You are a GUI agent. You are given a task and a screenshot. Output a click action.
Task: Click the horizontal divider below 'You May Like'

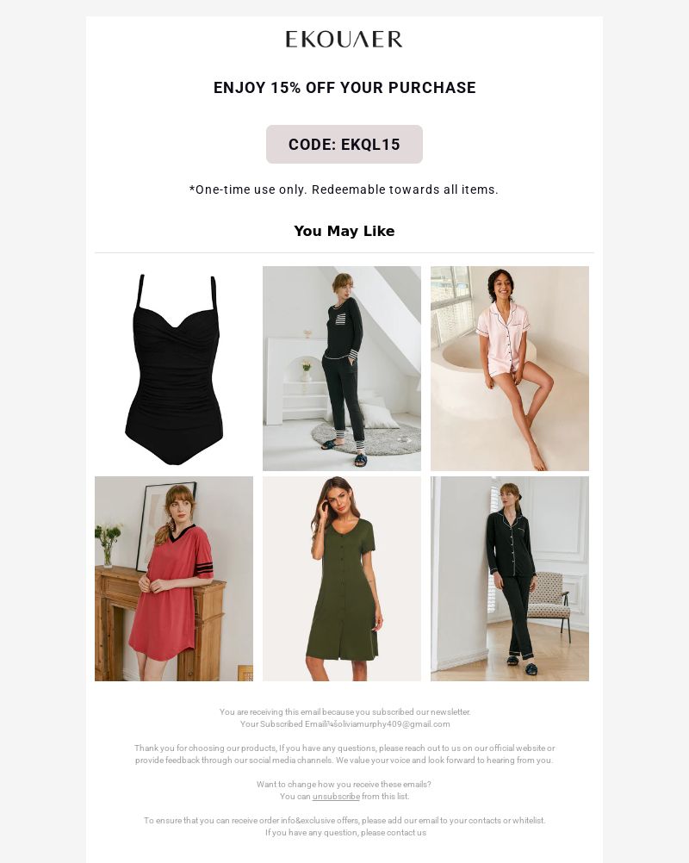click(344, 252)
